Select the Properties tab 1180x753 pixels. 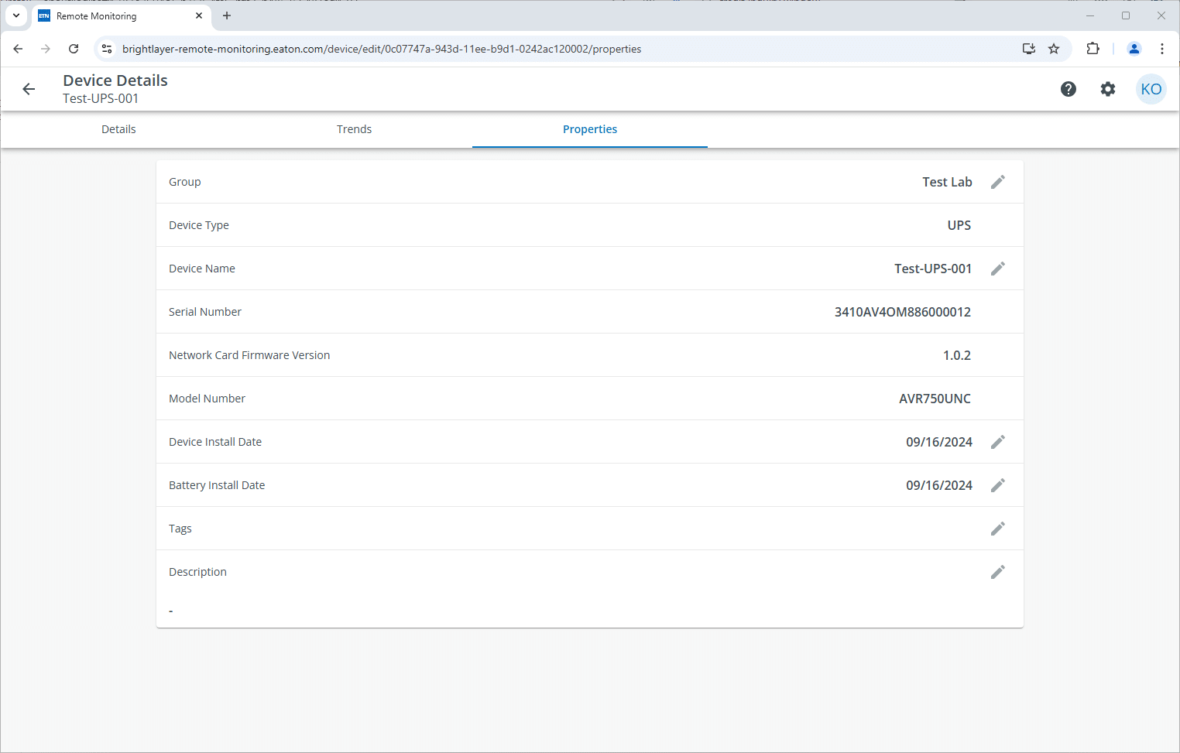click(590, 129)
